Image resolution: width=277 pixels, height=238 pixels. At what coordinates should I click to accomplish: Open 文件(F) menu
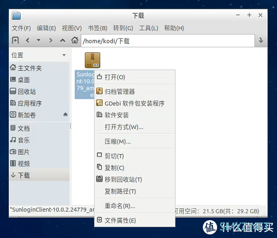[x=21, y=28]
